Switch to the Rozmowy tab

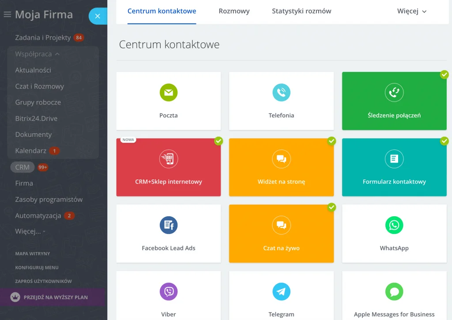[x=234, y=11]
